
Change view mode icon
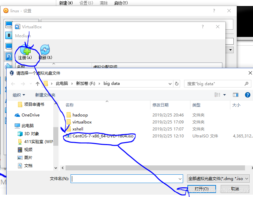217,95
